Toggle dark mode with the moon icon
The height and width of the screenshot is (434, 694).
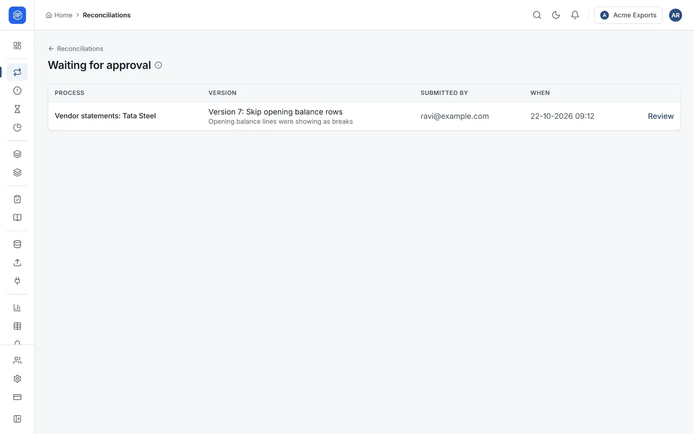(x=556, y=15)
